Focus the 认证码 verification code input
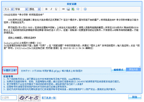The height and width of the screenshot is (102, 144). (x=9, y=98)
